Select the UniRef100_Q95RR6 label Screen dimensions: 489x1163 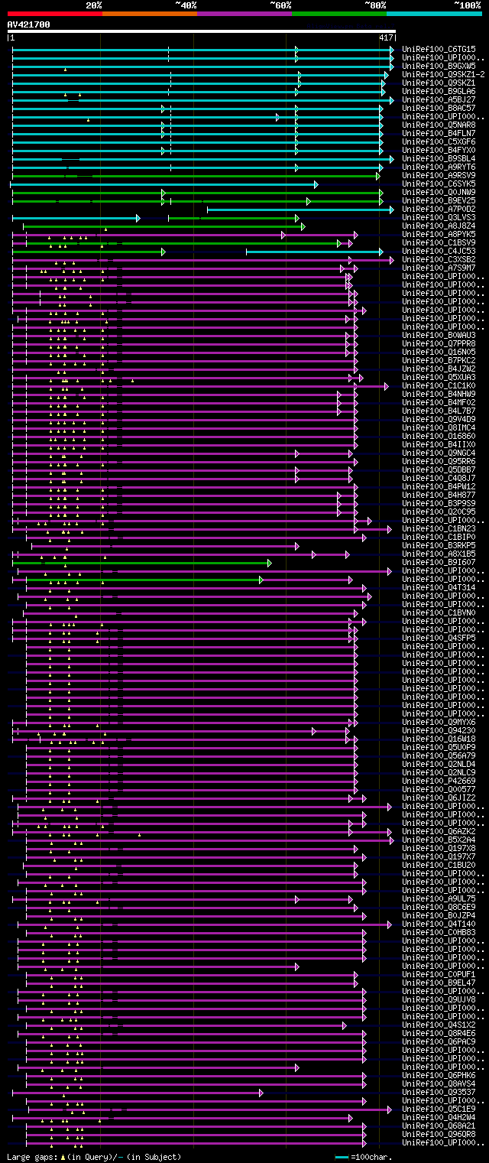(438, 461)
